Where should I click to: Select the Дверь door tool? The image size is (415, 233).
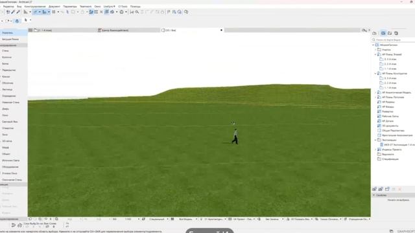13,109
